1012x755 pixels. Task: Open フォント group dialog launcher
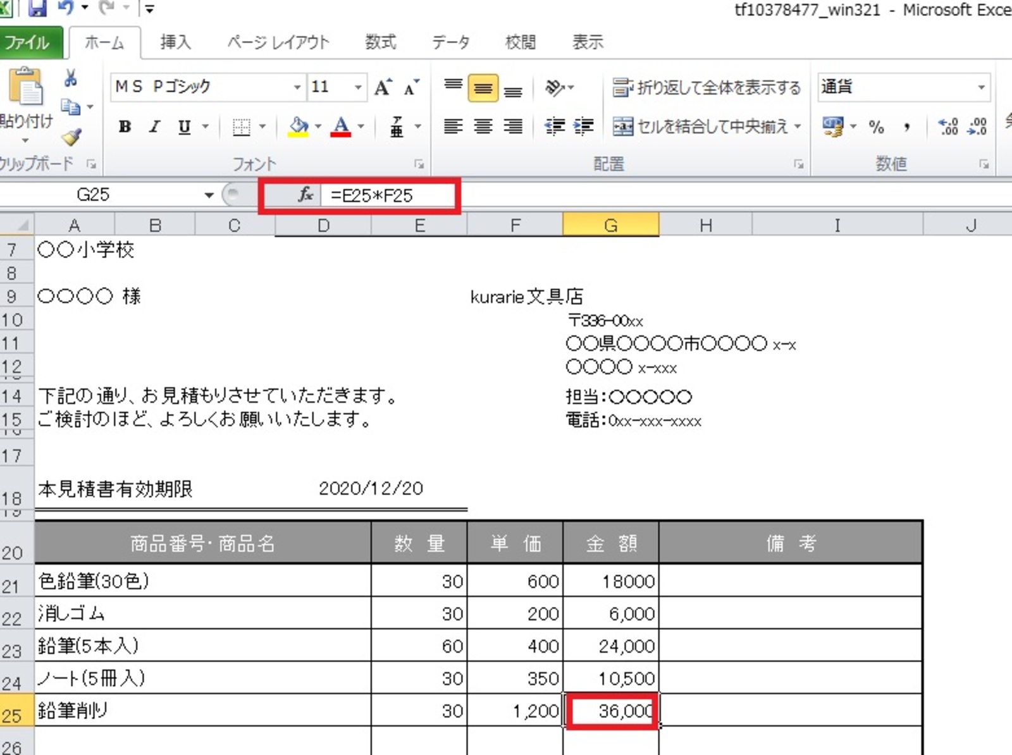[x=419, y=164]
